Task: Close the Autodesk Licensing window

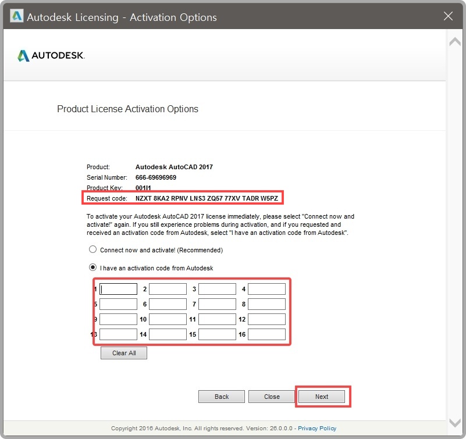Action: pos(448,16)
